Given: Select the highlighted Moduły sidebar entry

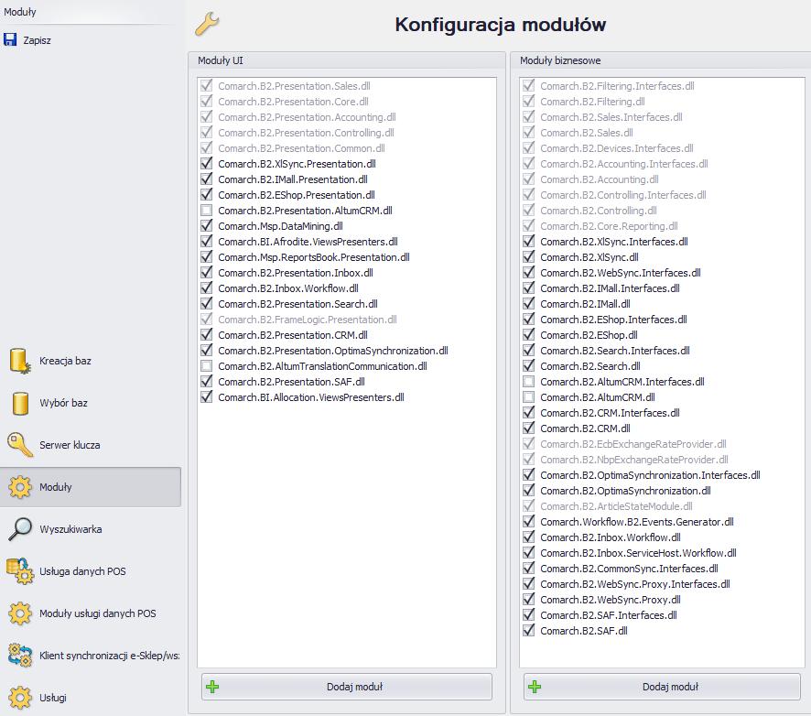Looking at the screenshot, I should (91, 487).
